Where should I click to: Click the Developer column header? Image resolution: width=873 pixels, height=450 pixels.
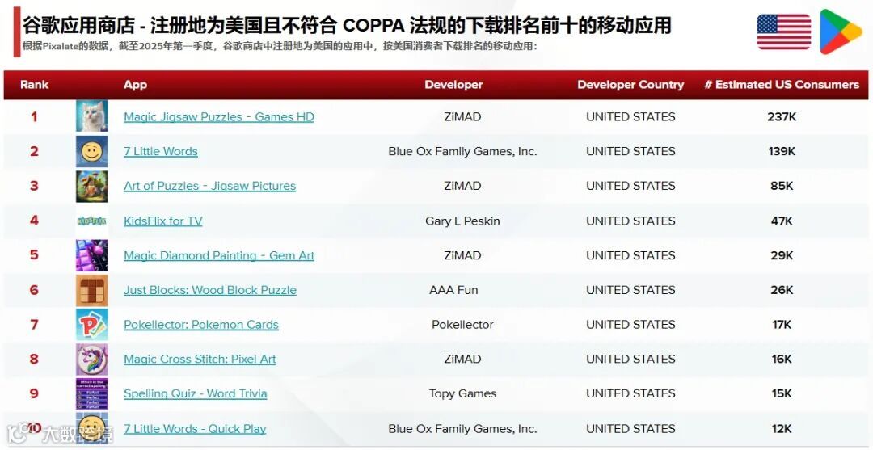453,85
